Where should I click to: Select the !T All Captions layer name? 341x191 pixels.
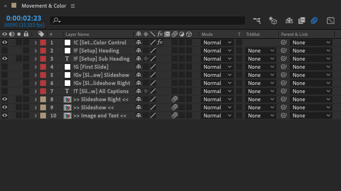coord(101,91)
